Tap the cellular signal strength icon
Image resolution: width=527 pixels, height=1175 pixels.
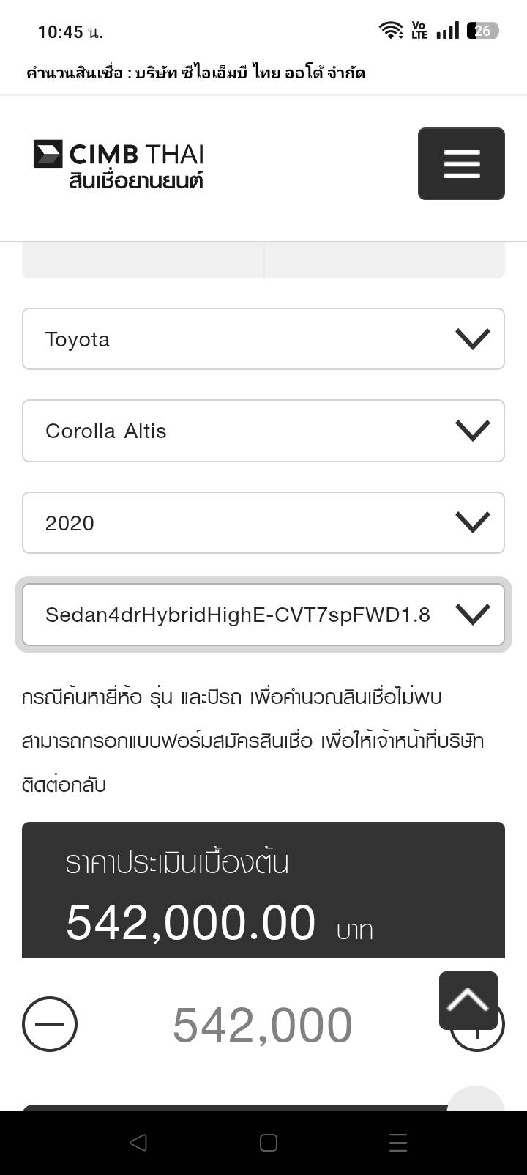click(447, 31)
